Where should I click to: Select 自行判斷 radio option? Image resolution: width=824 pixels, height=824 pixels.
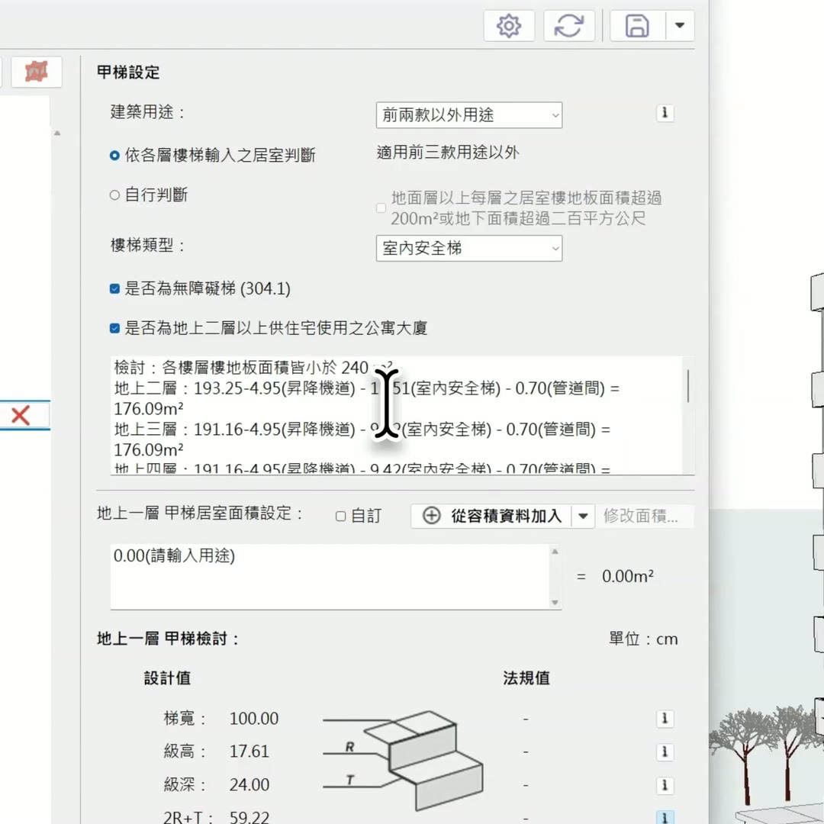[x=114, y=195]
